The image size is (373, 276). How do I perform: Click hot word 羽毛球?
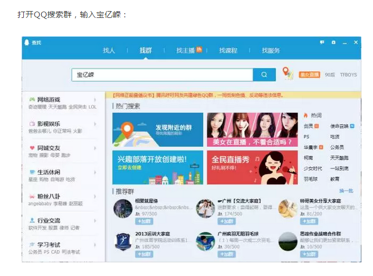click(x=311, y=179)
